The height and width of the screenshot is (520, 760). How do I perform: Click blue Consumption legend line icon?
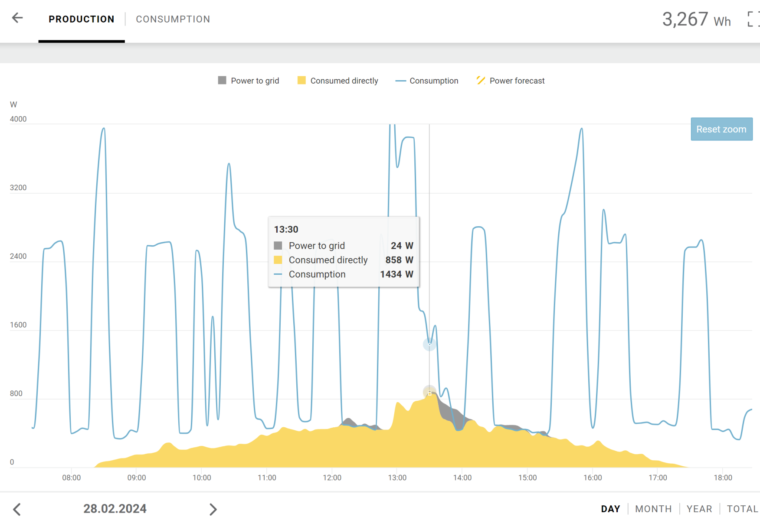pyautogui.click(x=400, y=81)
